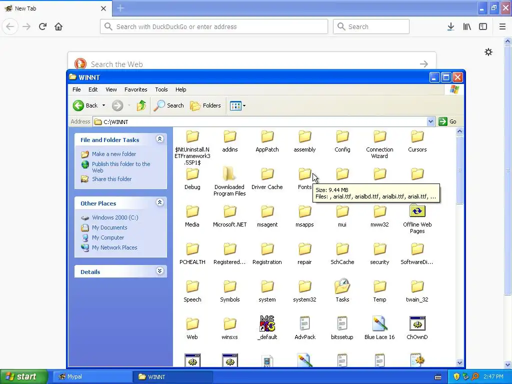Click scroll up arrow in WINNT file list
The image size is (512, 384).
(x=459, y=131)
